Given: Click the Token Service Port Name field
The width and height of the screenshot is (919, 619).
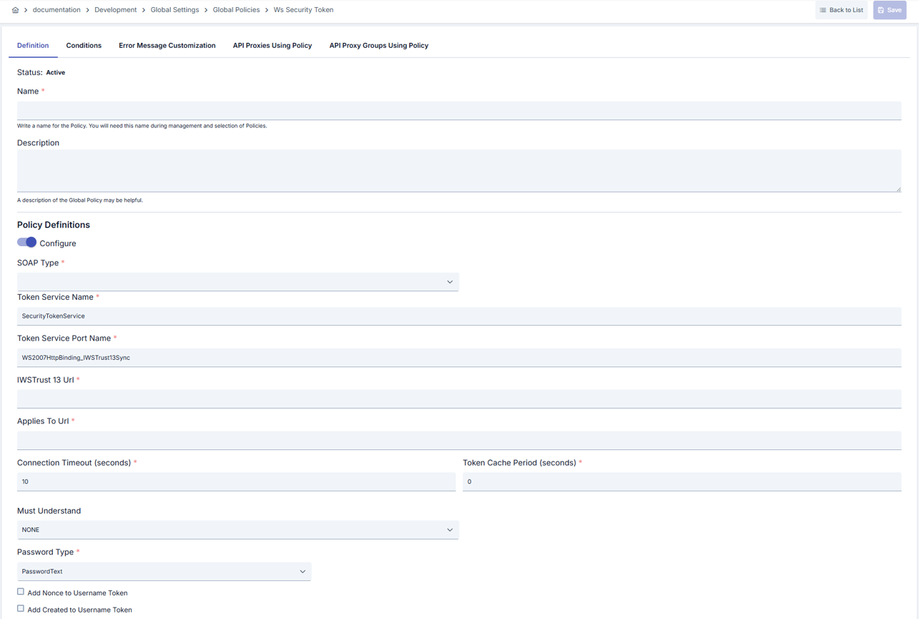Looking at the screenshot, I should [x=459, y=358].
